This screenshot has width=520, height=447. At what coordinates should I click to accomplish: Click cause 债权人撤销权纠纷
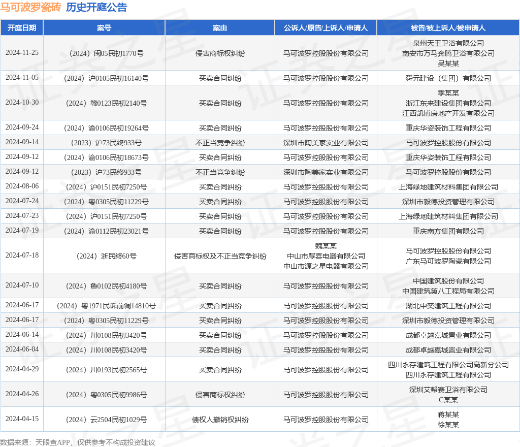(220, 420)
